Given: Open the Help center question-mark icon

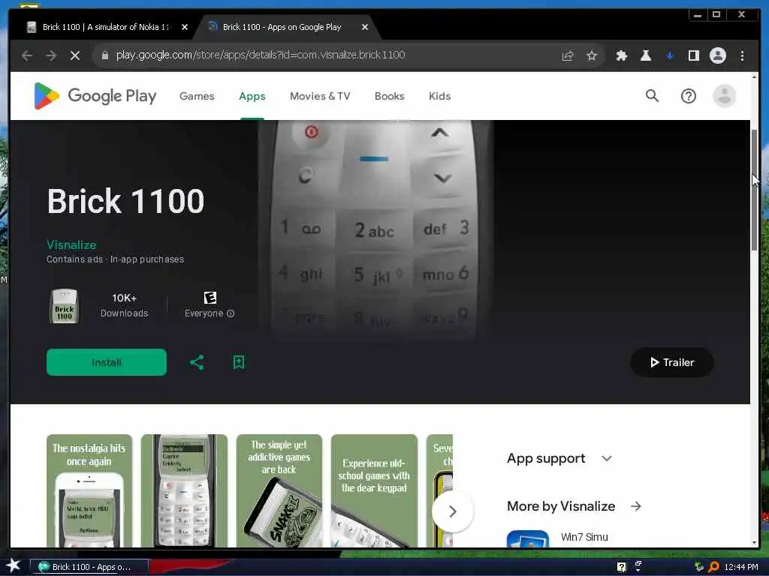Looking at the screenshot, I should pyautogui.click(x=688, y=96).
